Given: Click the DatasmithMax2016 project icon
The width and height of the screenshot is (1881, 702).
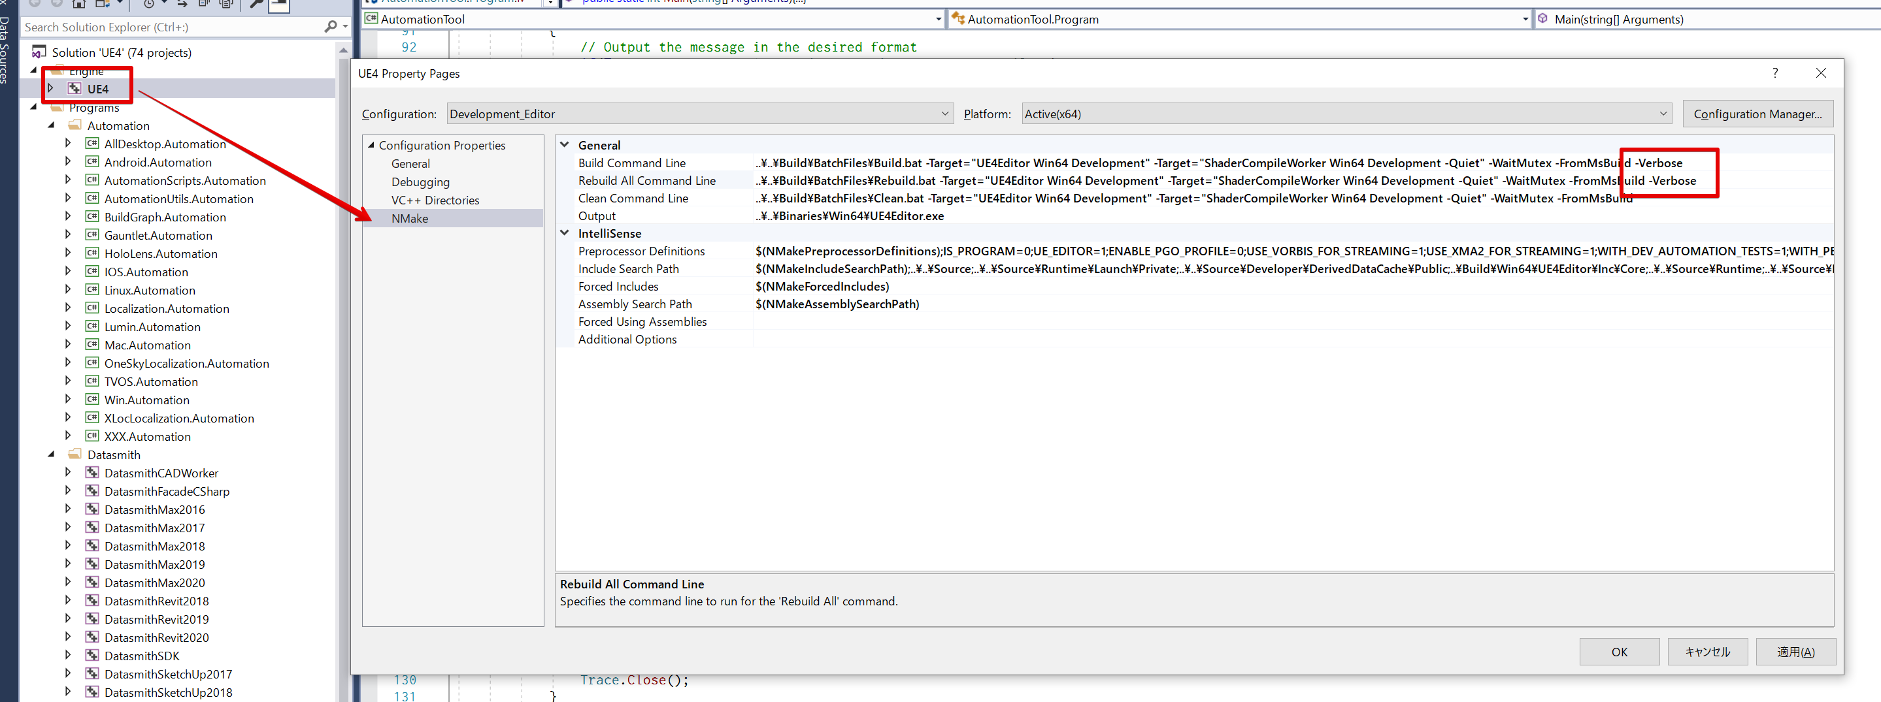Looking at the screenshot, I should (x=92, y=509).
